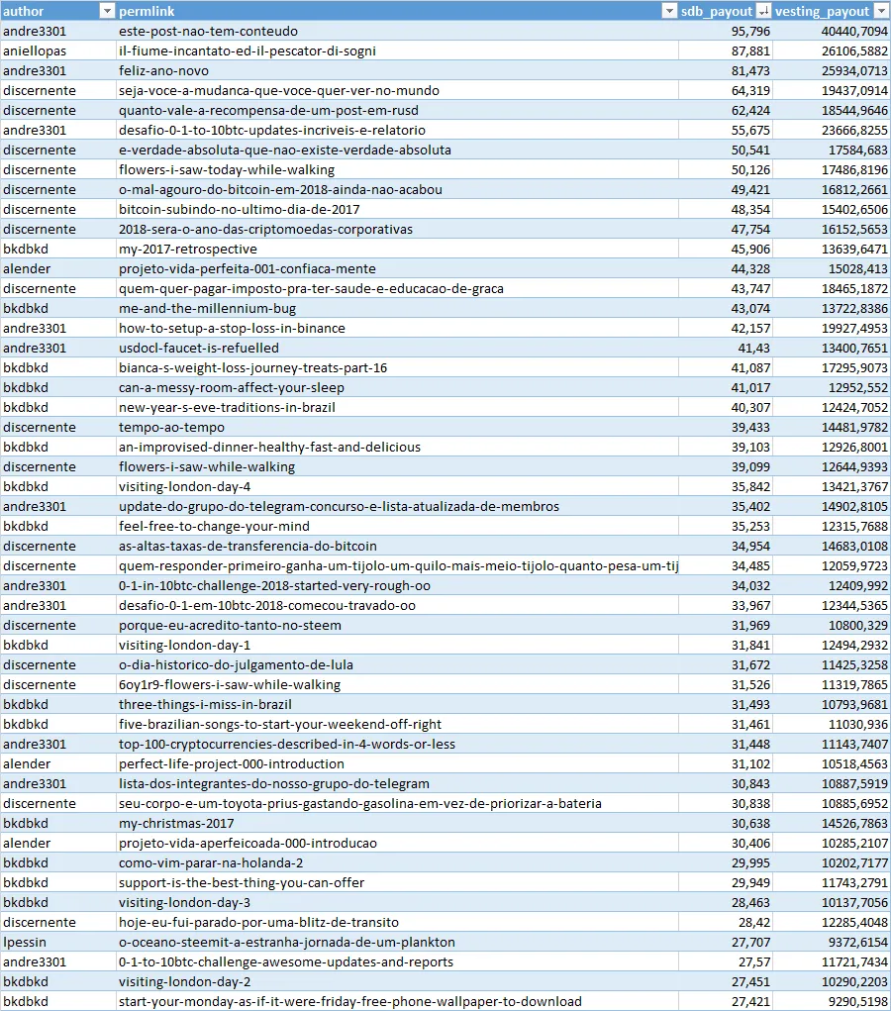Select cell il-fiume-incantato-ed-il-pescator-di-sogni

point(397,51)
